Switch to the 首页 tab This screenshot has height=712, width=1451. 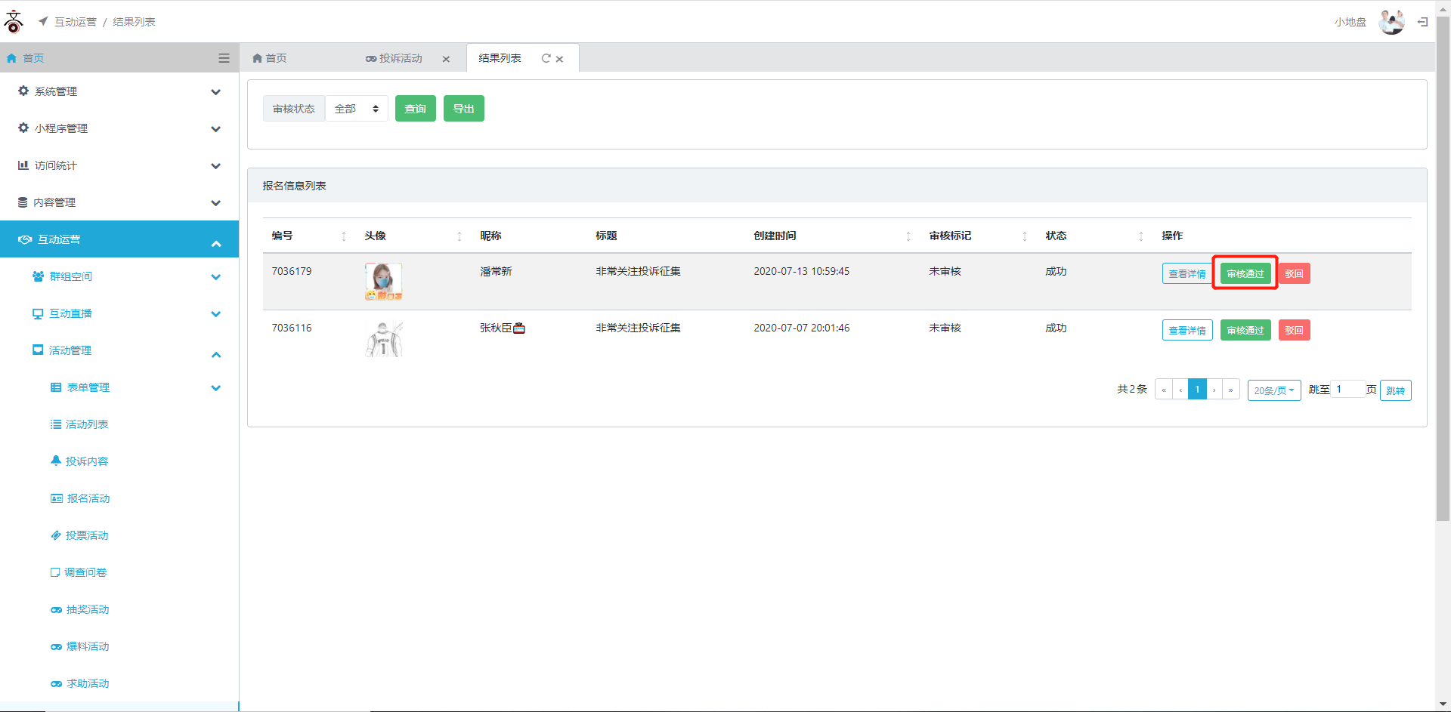pos(270,58)
